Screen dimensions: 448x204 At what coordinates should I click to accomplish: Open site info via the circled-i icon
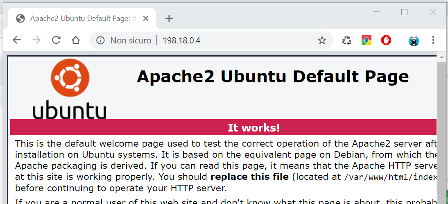click(100, 40)
